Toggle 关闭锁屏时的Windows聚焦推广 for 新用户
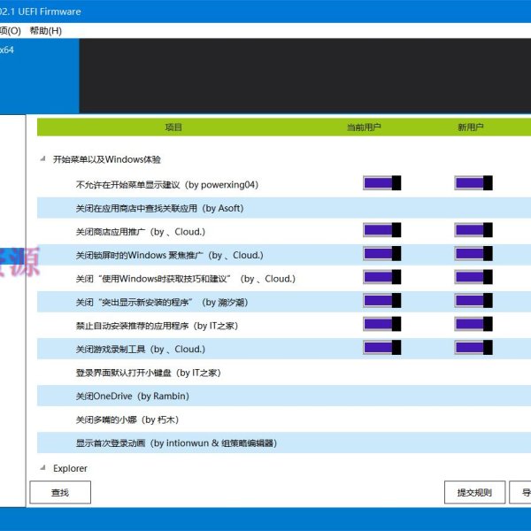Viewport: 531px width, 531px height. click(473, 253)
